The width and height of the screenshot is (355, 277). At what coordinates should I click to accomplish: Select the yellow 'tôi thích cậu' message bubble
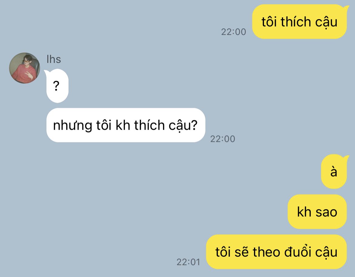pos(299,22)
